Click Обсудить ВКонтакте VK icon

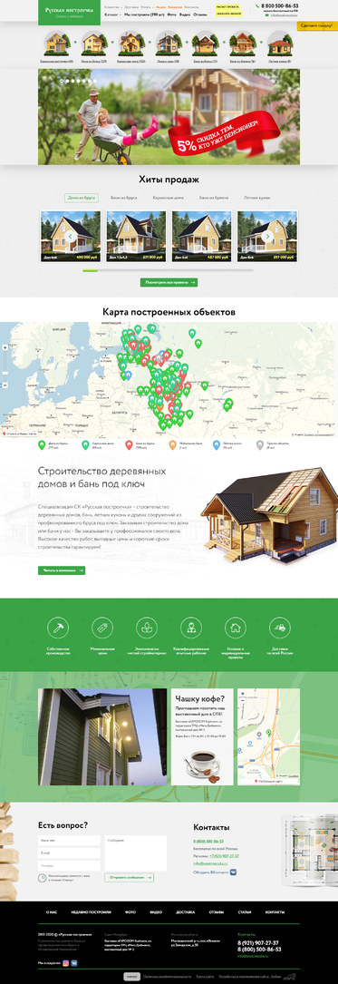click(233, 872)
